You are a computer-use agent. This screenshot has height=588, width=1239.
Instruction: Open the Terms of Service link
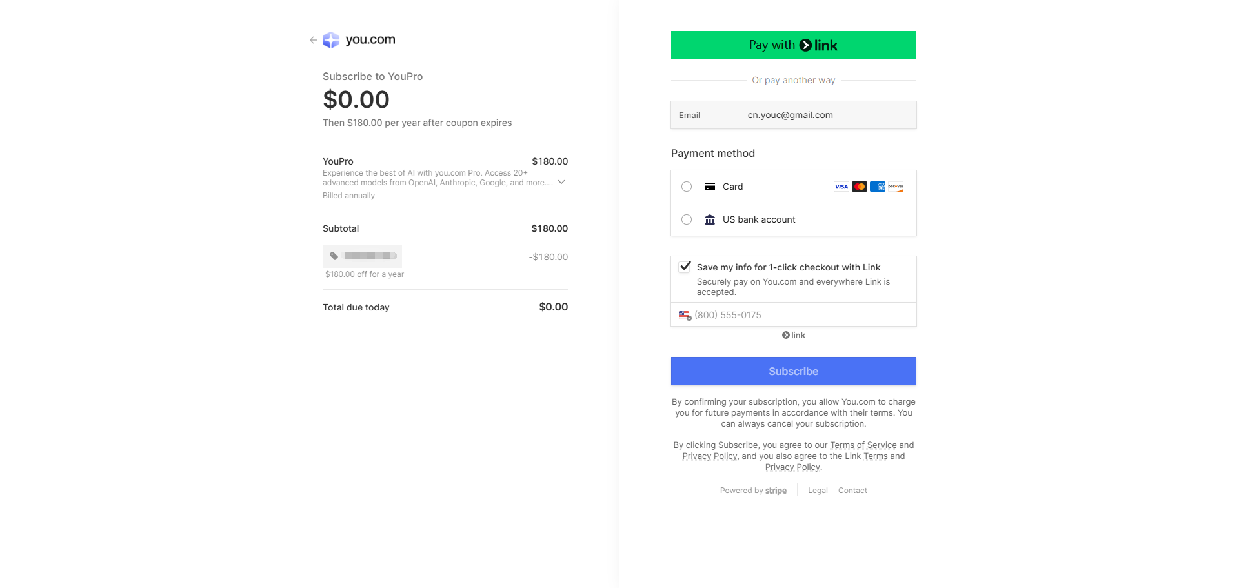click(863, 445)
